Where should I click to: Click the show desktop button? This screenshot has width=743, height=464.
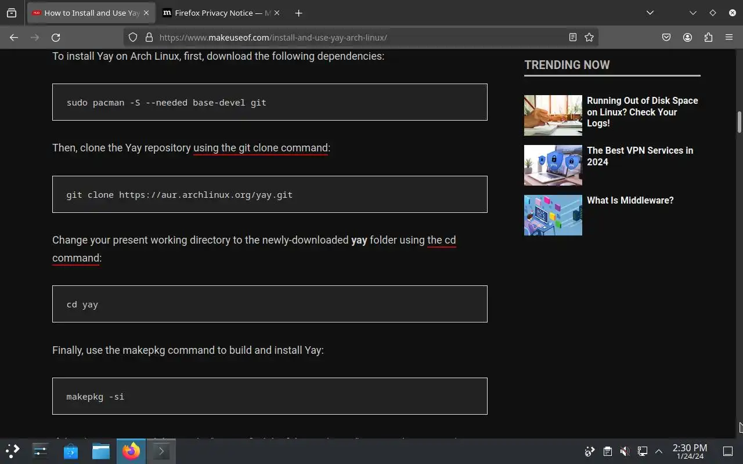pos(728,451)
